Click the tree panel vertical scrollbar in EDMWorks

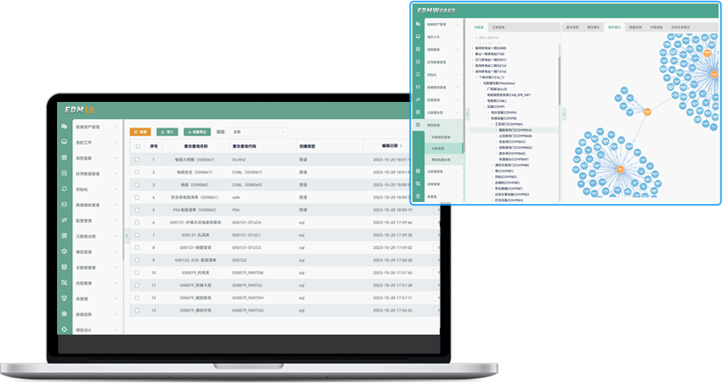click(560, 81)
